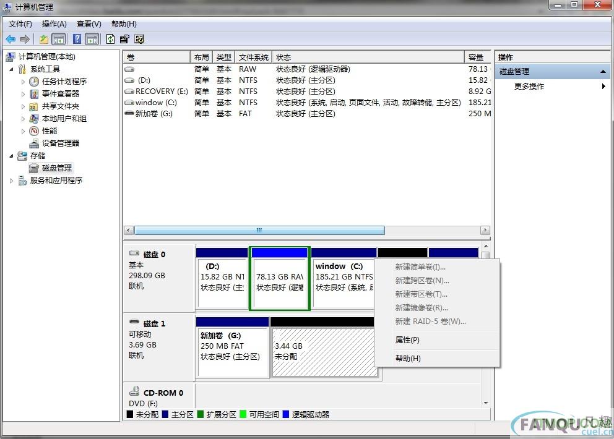Select 新加卷 (G:) 250 MB FAT partition
Image resolution: width=614 pixels, height=439 pixels.
(232, 347)
